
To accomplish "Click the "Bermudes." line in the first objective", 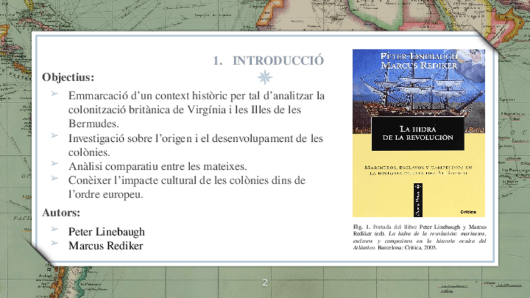I will click(93, 124).
